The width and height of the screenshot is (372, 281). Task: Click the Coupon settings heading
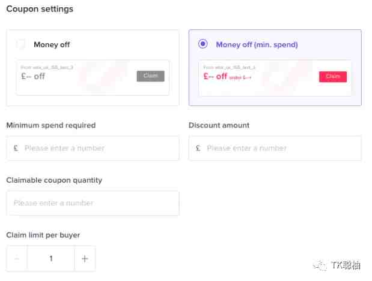(x=40, y=9)
